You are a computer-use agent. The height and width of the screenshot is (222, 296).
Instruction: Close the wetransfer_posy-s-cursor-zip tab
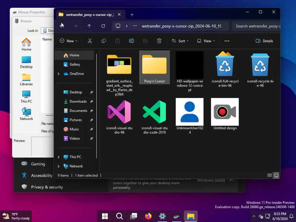click(x=119, y=14)
